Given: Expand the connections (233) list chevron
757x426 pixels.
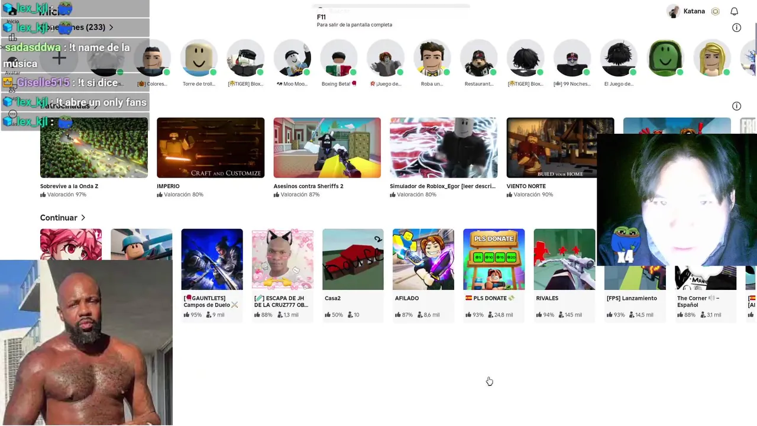Looking at the screenshot, I should click(111, 27).
